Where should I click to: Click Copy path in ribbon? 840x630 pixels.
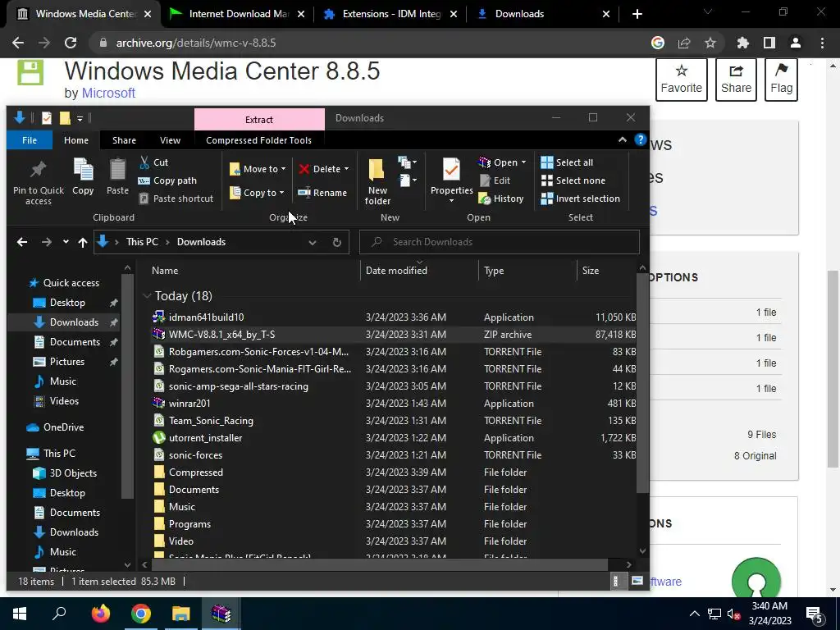167,180
